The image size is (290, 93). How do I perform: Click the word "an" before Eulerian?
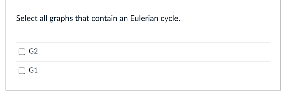point(124,19)
